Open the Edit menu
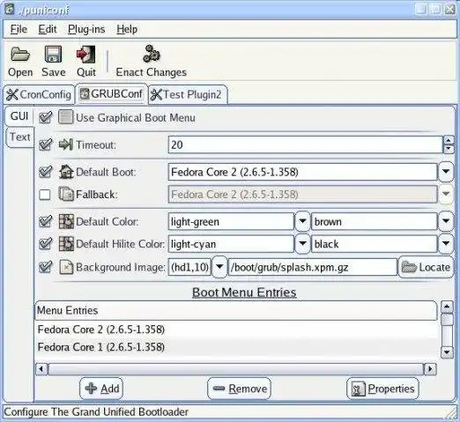The width and height of the screenshot is (460, 422). (x=48, y=29)
